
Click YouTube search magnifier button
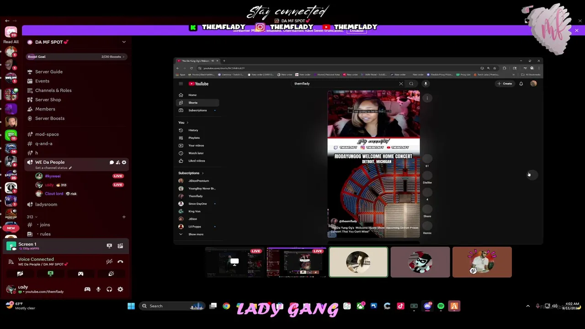411,84
